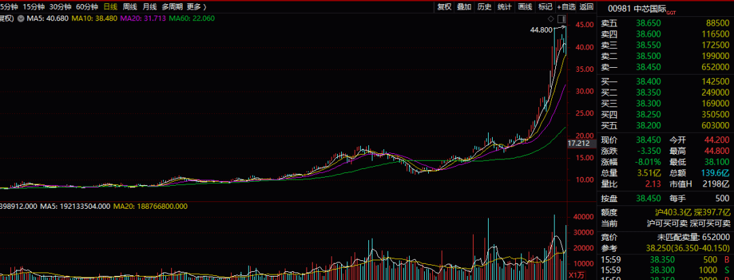Select the 卖一 price 38.450
This screenshot has width=734, height=280.
(648, 66)
